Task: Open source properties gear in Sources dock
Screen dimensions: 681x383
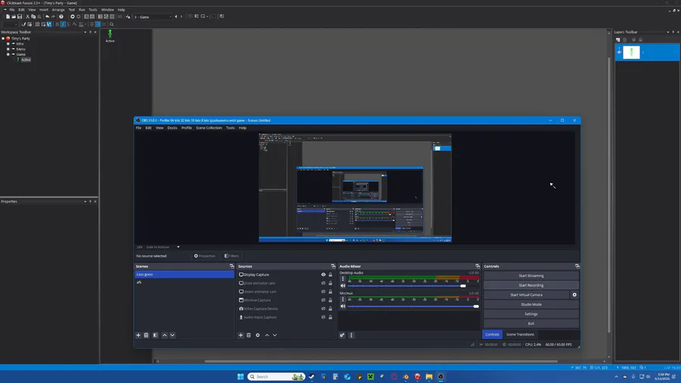Action: [257, 335]
